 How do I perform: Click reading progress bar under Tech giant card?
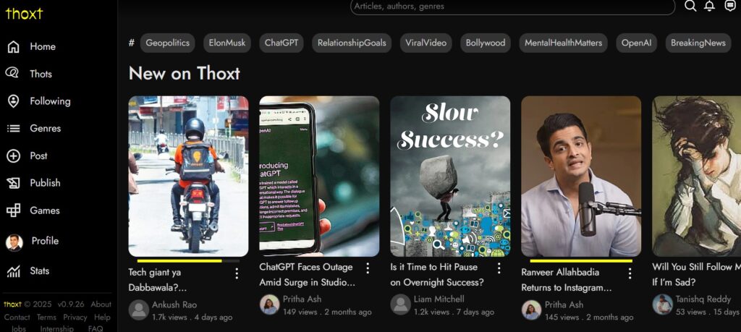(188, 260)
